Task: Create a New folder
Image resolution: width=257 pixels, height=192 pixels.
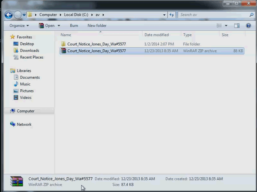Action: point(97,26)
